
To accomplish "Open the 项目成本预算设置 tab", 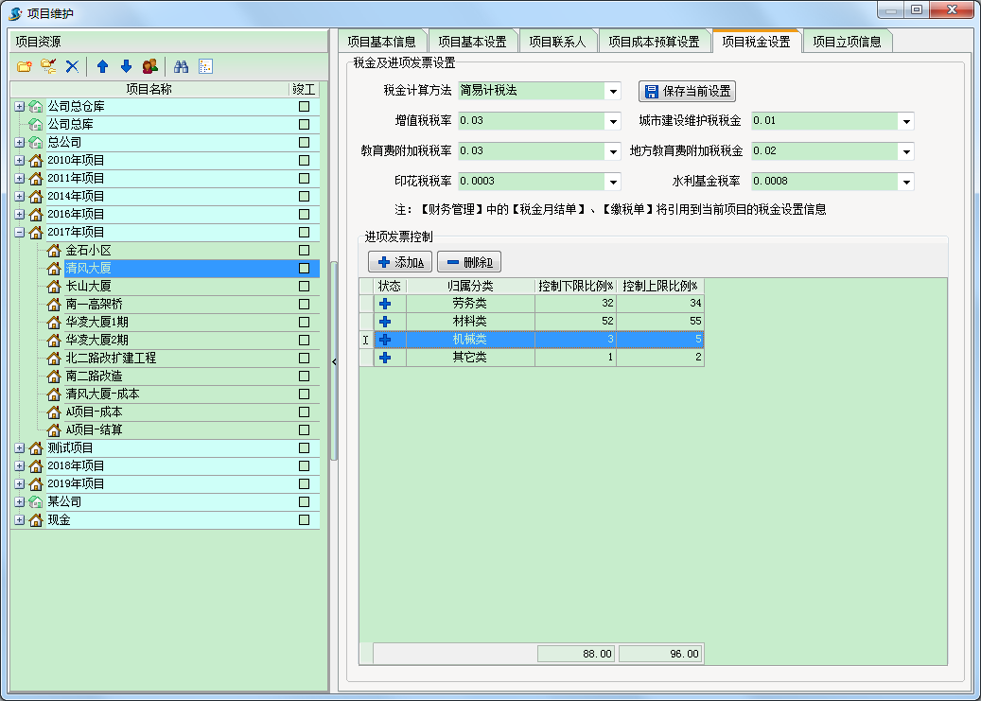I will 654,42.
